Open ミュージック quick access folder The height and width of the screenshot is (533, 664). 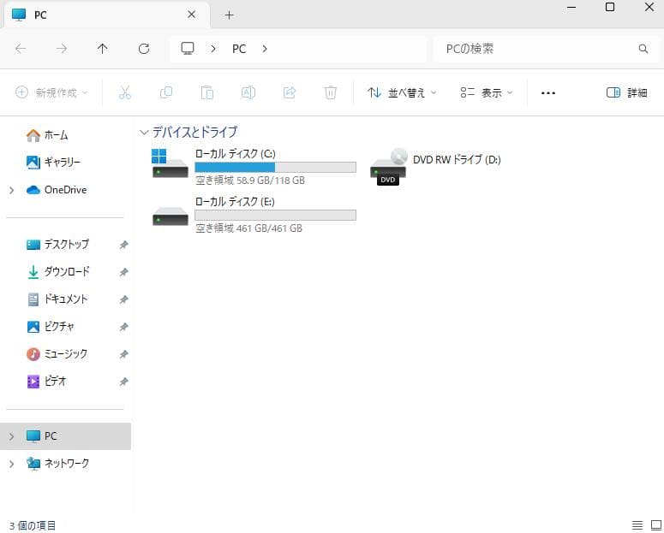tap(57, 353)
